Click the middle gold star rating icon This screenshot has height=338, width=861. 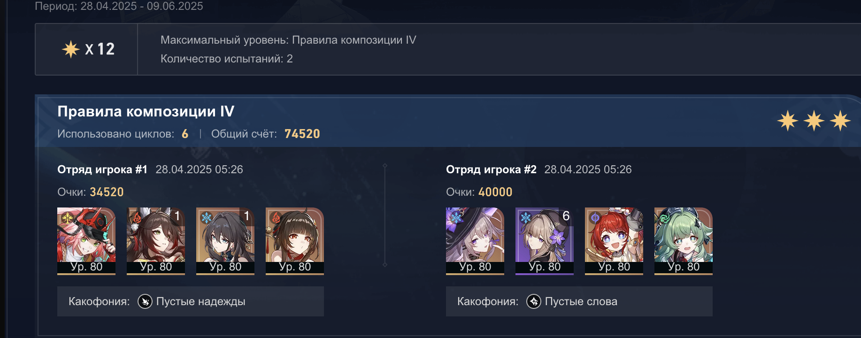(814, 121)
